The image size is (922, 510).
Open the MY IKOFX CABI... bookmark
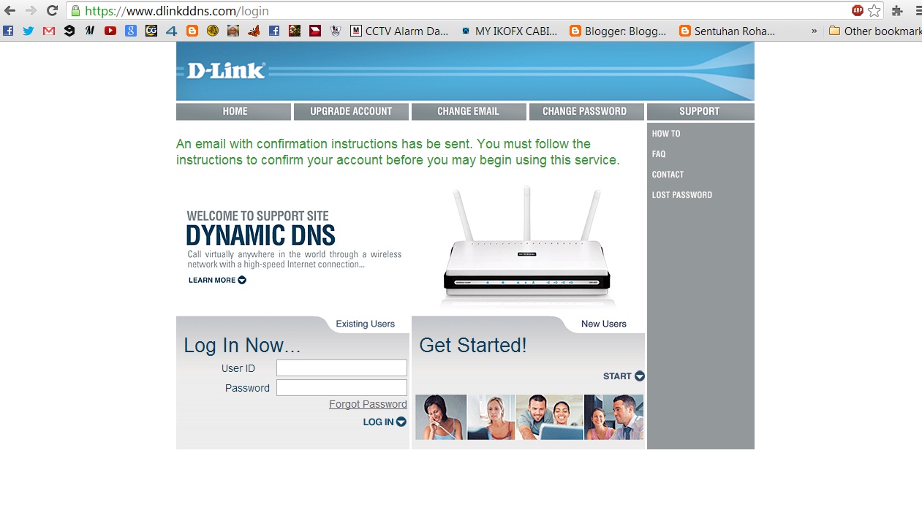tap(509, 31)
